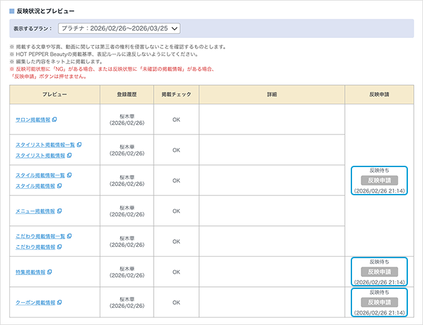Screen dimensions: 423x325
Task: Click the new-window icon beside クーポン掲載情報
Action: click(x=60, y=303)
